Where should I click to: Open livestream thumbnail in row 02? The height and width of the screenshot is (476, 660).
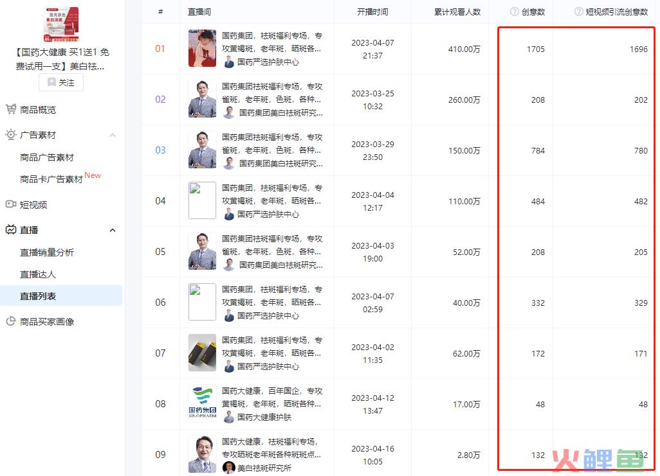coord(202,99)
